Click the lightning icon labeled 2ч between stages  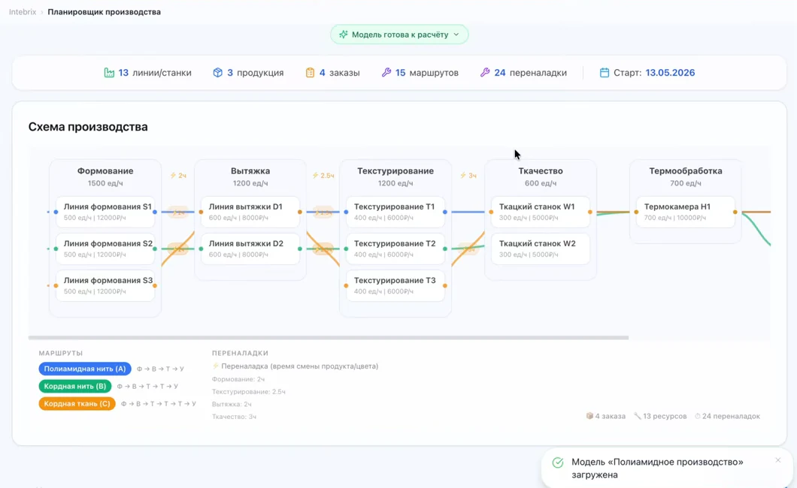tap(173, 176)
